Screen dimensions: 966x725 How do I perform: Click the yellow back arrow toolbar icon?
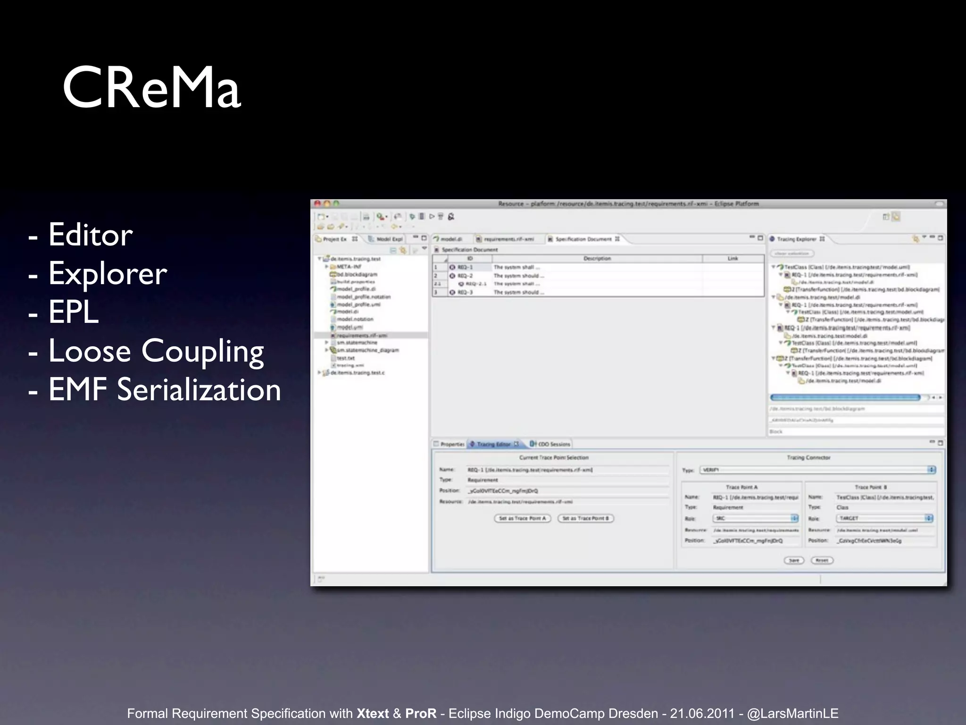(x=394, y=227)
